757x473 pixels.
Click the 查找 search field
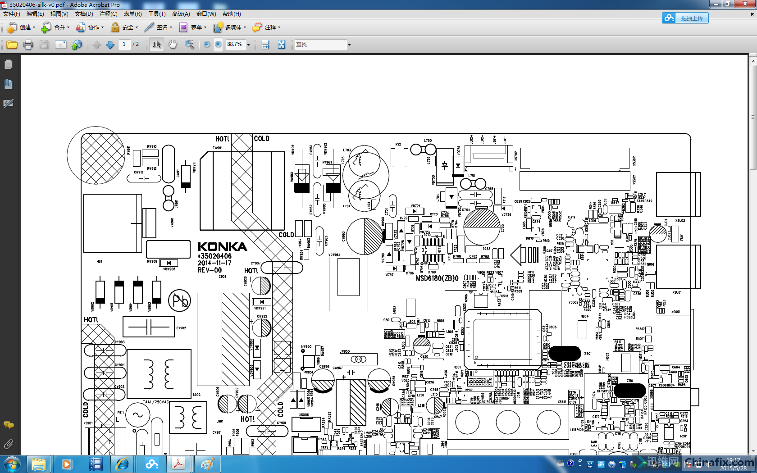[x=320, y=45]
